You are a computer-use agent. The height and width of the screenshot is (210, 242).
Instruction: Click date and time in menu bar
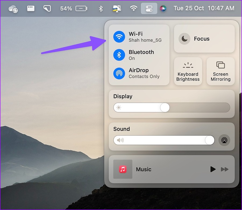pos(204,8)
